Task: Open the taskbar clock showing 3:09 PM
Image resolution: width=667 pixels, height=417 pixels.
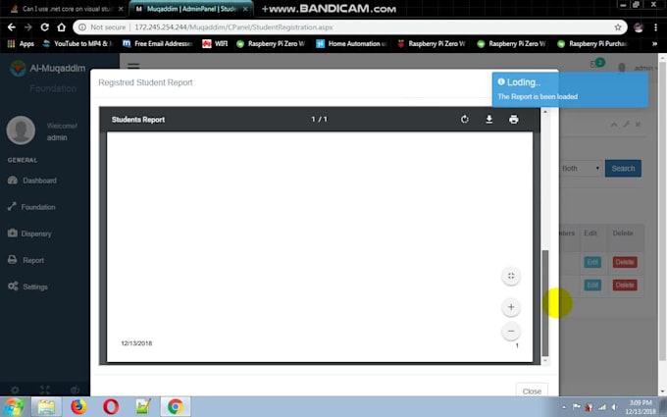Action: coord(641,407)
